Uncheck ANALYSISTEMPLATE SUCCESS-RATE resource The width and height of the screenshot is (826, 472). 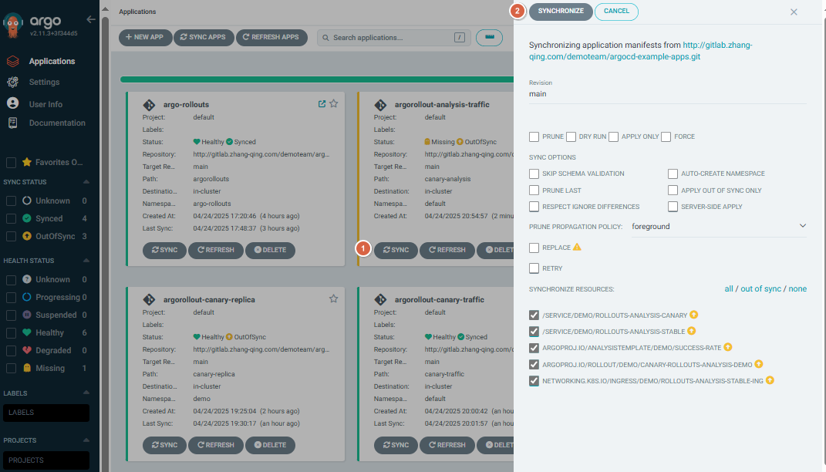click(x=534, y=348)
